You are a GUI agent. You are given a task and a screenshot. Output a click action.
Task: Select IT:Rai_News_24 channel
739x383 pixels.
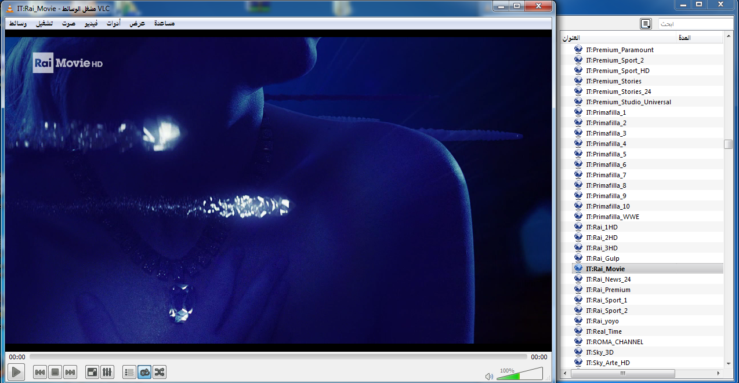point(608,279)
